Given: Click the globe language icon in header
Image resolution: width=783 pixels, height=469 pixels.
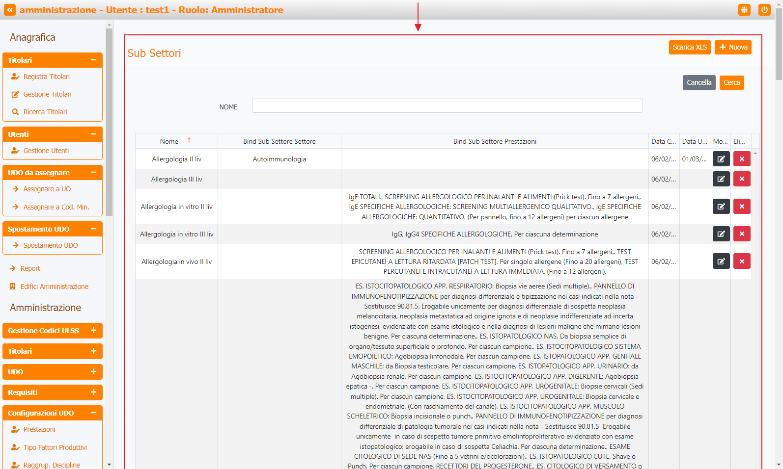Looking at the screenshot, I should pyautogui.click(x=744, y=10).
